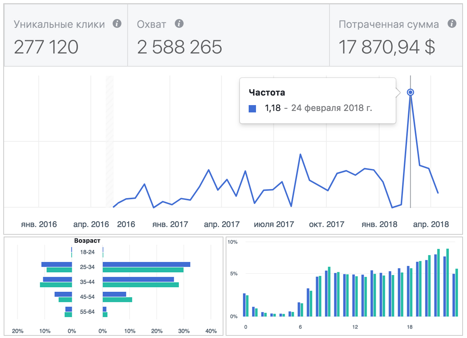Click the longest blue bar for 25-34
The height and width of the screenshot is (338, 467).
pos(146,264)
